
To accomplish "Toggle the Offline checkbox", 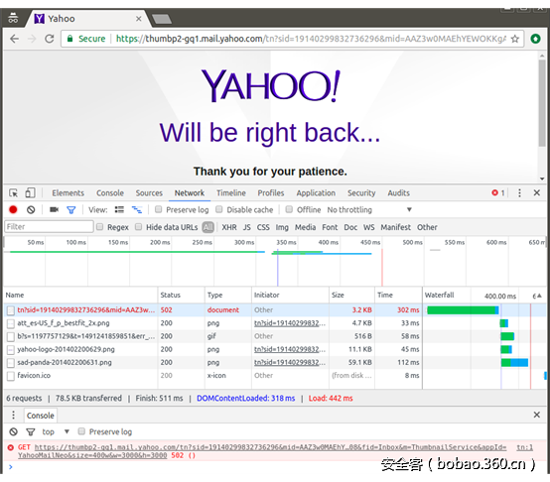I will pos(289,209).
